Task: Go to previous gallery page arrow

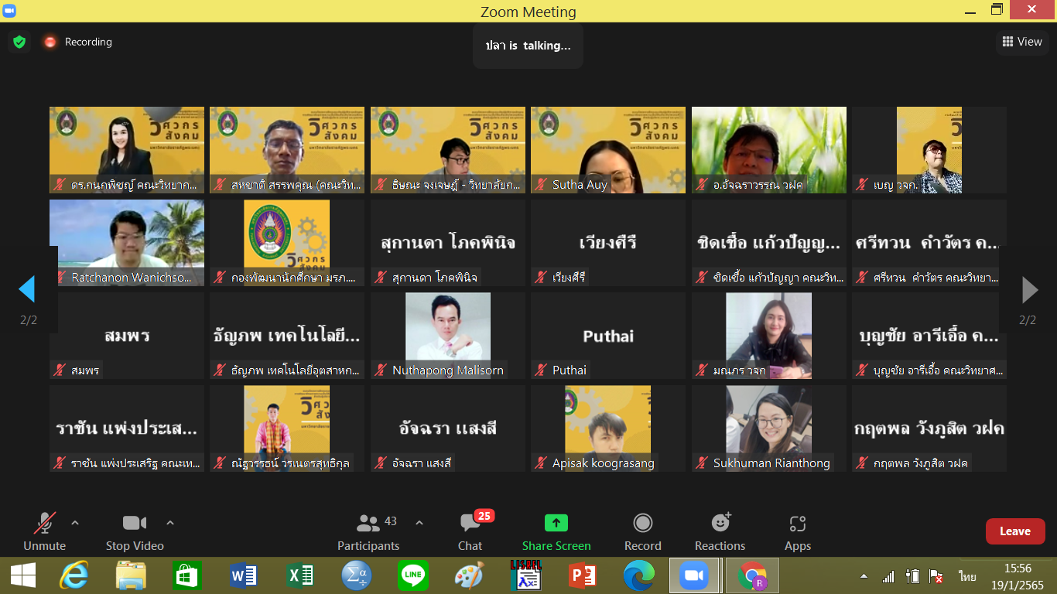Action: tap(27, 290)
